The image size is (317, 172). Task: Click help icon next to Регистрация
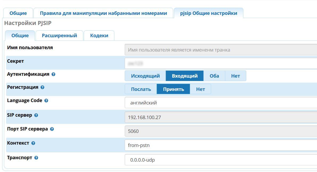pyautogui.click(x=43, y=87)
